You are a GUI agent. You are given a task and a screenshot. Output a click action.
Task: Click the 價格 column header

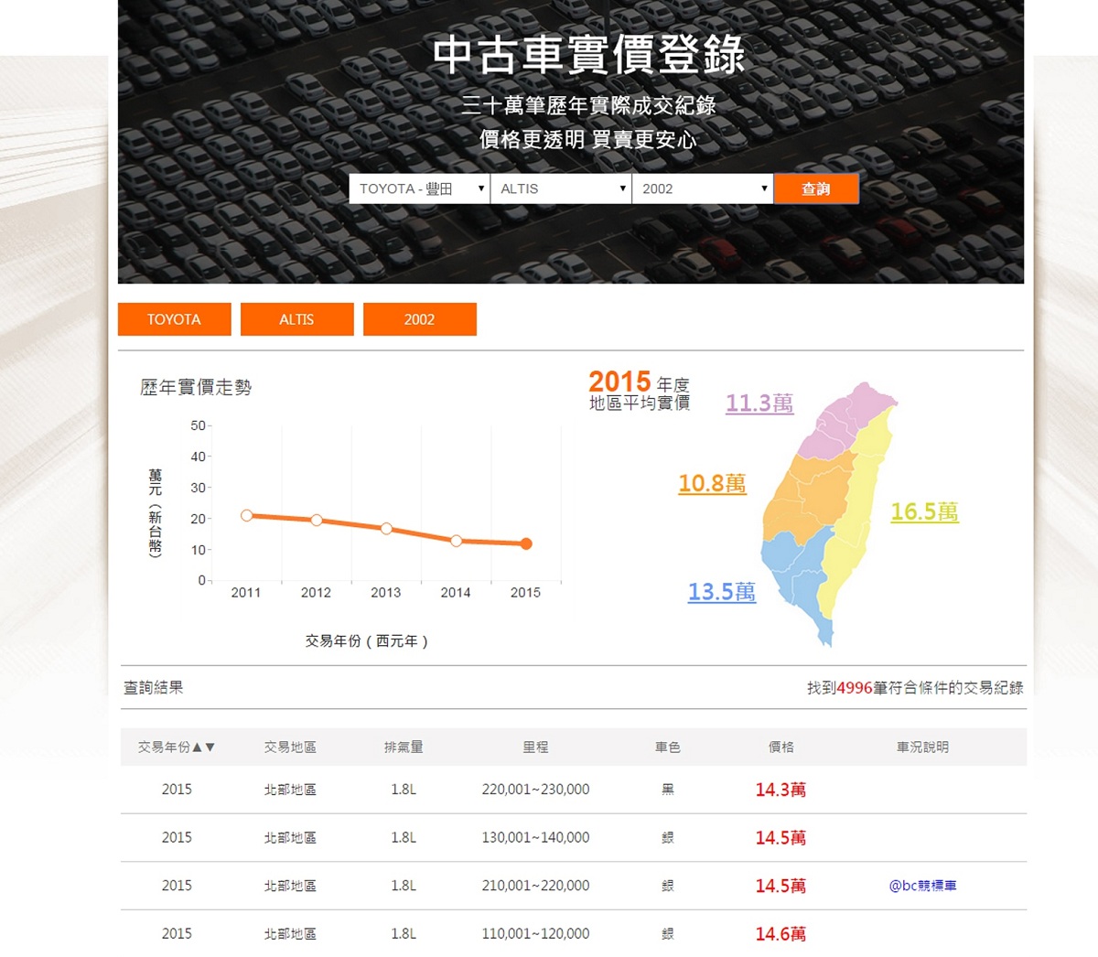pyautogui.click(x=780, y=747)
